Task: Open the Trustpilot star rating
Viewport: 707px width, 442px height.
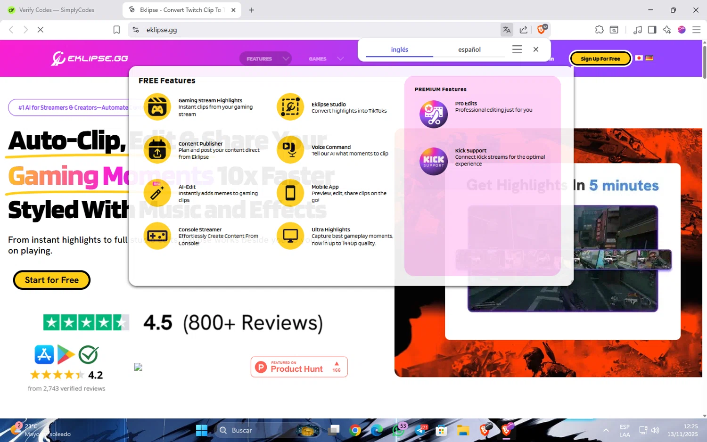Action: (x=86, y=323)
